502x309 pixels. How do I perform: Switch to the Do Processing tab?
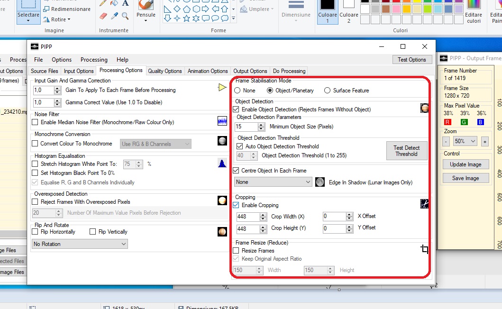coord(289,71)
